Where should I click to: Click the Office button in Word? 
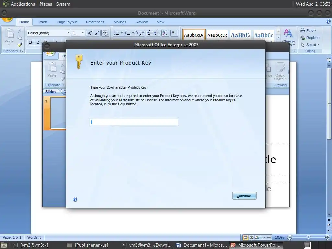pyautogui.click(x=7, y=19)
